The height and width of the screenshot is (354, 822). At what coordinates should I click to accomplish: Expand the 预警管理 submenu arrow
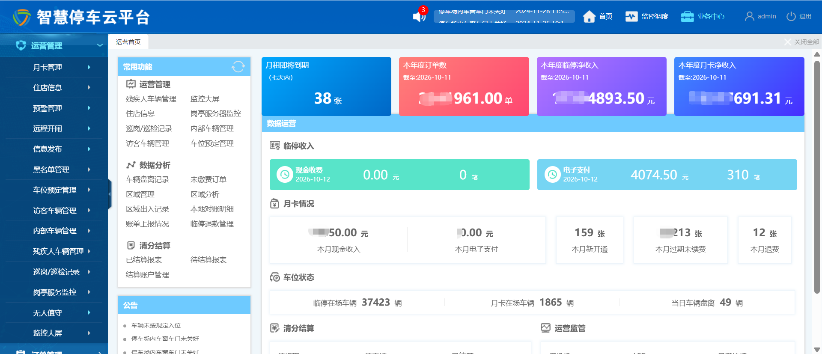[89, 108]
